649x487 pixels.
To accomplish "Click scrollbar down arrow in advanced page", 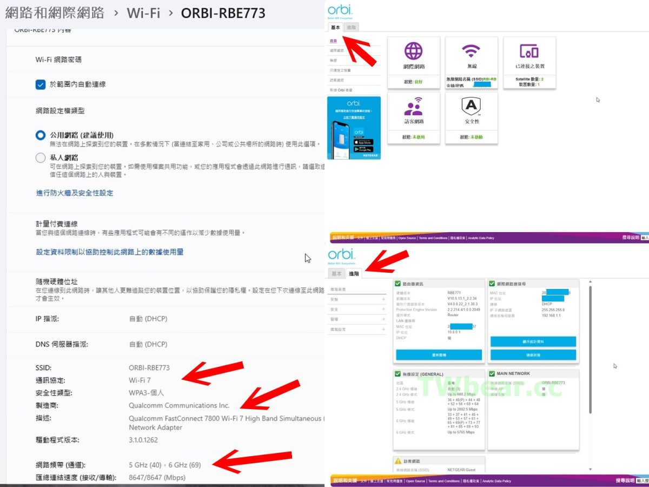I will tap(590, 469).
